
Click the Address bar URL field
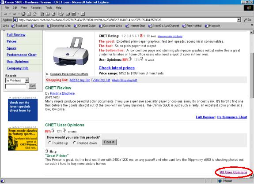[x=127, y=20]
